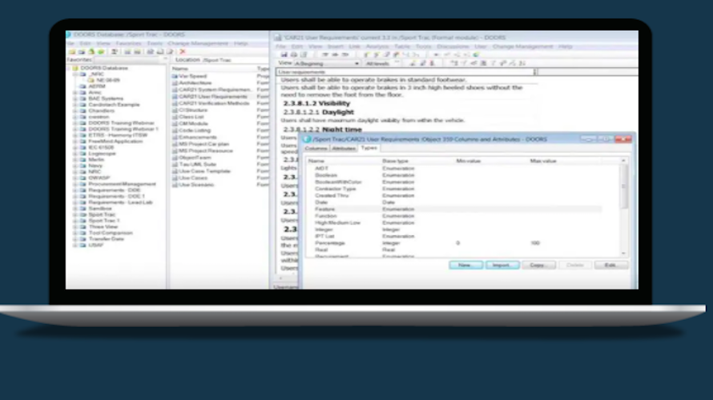This screenshot has height=400, width=713.
Task: Expand the Logiscope folder node
Action: tap(75, 154)
